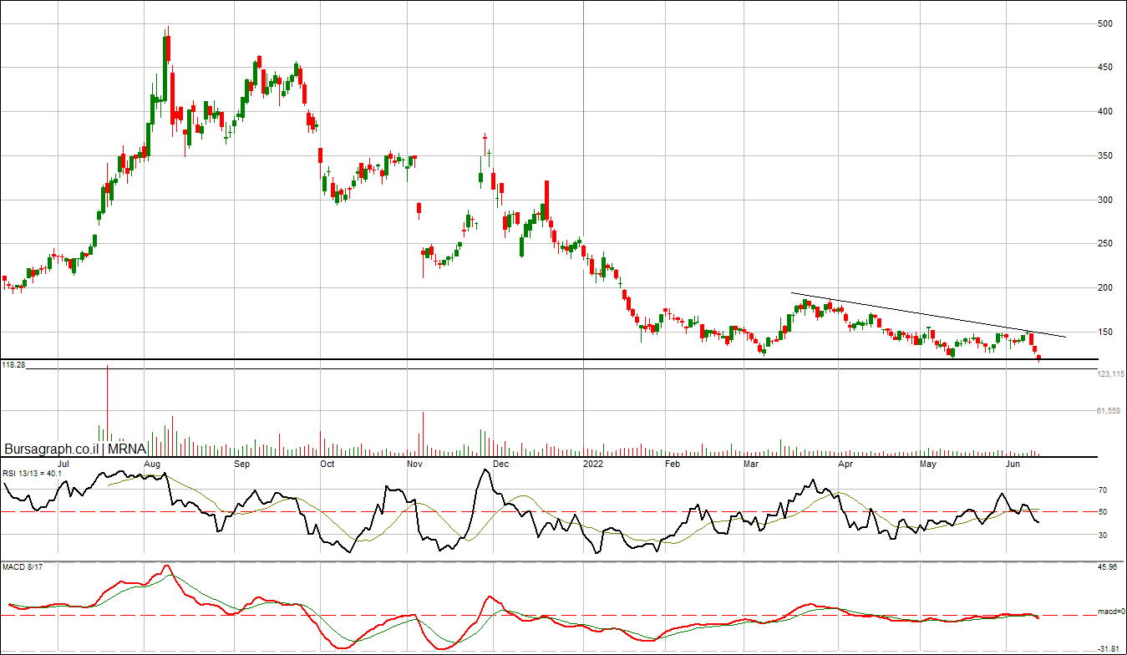
Task: Click the 2022 year label on time axis
Action: click(x=593, y=463)
